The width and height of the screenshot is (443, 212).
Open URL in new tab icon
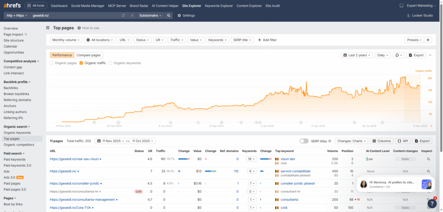tap(123, 16)
